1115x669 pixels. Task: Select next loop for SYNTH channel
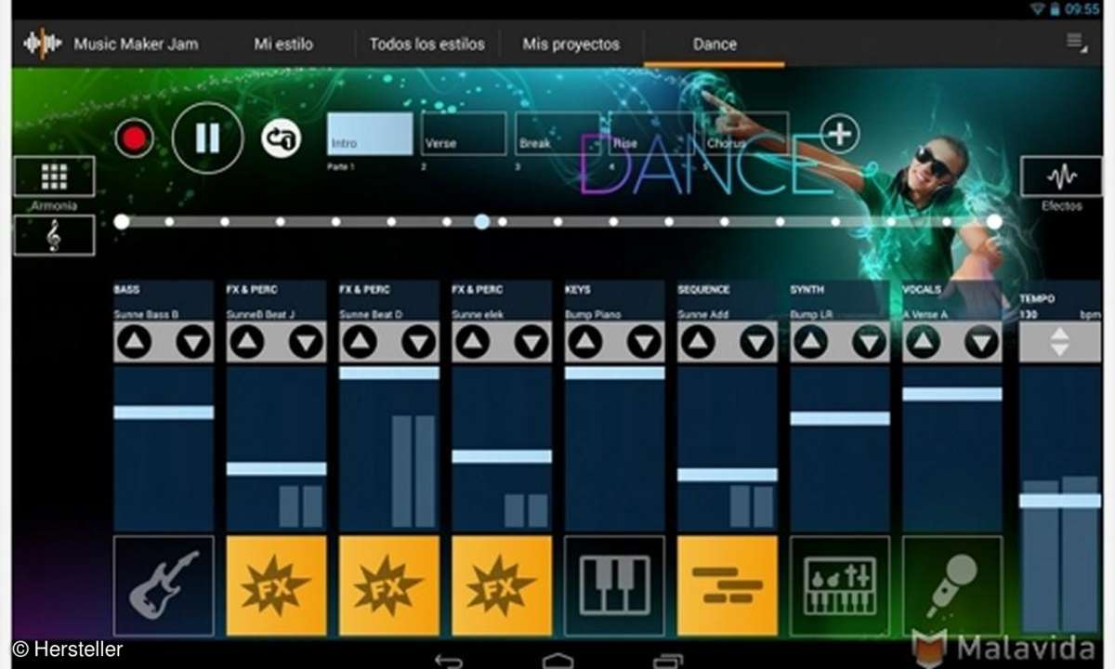pyautogui.click(x=870, y=343)
